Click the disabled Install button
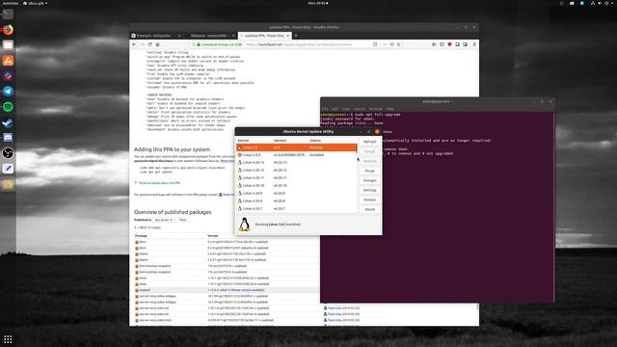Screen dimensions: 617x347 click(x=370, y=151)
